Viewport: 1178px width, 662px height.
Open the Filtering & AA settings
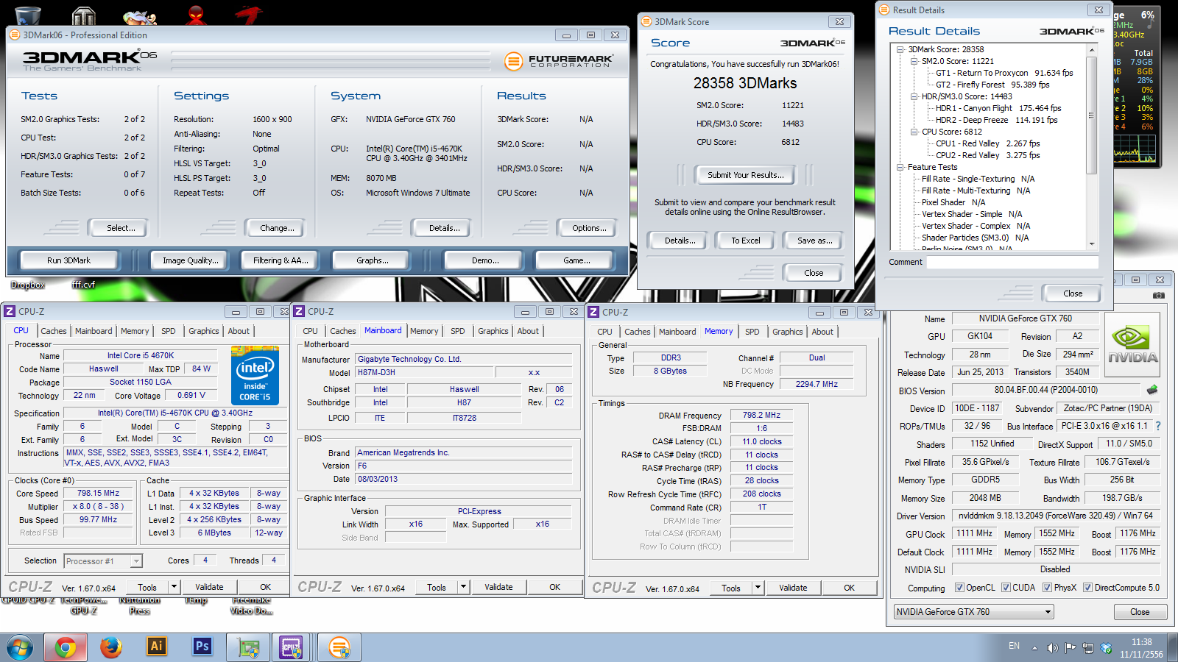click(x=281, y=260)
